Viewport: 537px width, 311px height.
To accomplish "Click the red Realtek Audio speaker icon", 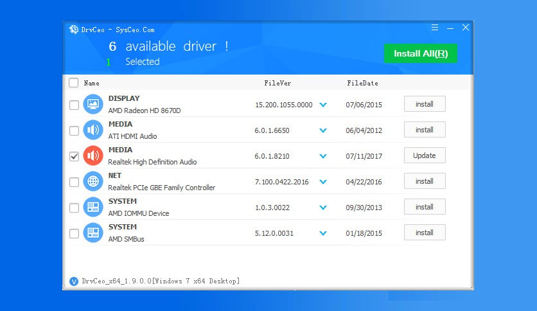I will pos(93,155).
